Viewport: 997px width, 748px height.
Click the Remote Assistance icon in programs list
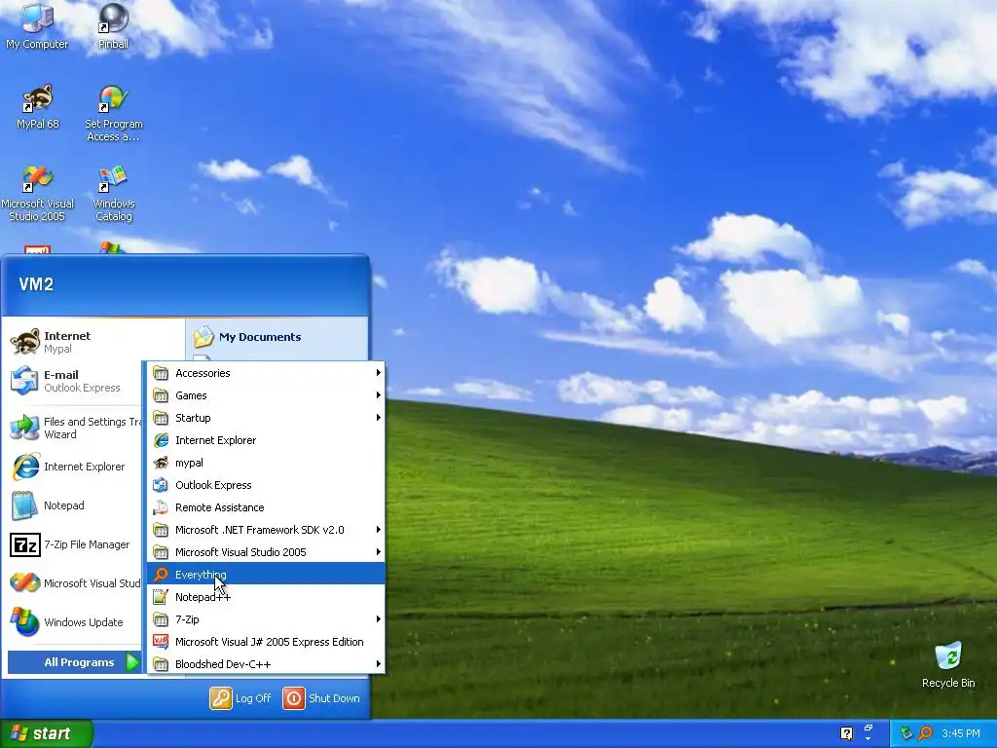tap(161, 506)
